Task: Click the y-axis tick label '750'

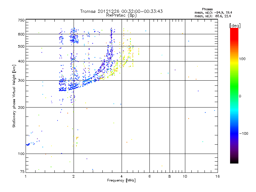Action: (21, 20)
